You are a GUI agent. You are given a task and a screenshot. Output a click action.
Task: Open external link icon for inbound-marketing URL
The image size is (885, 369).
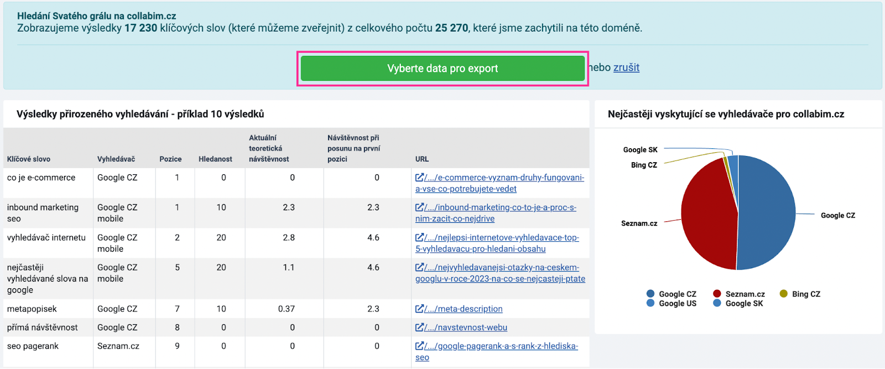click(419, 207)
